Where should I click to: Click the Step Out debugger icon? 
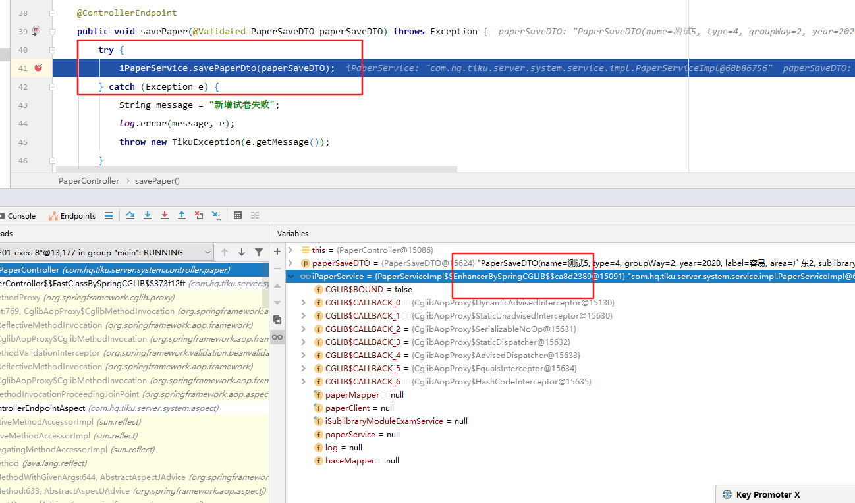(182, 215)
